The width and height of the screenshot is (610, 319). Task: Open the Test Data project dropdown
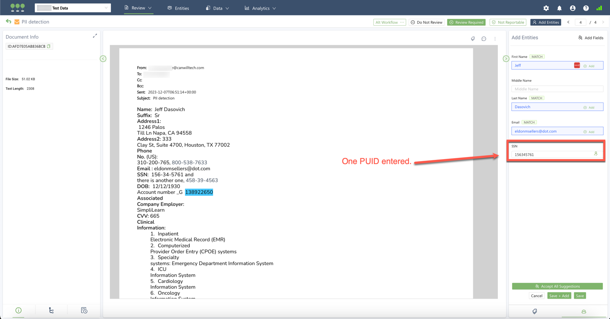[x=73, y=8]
